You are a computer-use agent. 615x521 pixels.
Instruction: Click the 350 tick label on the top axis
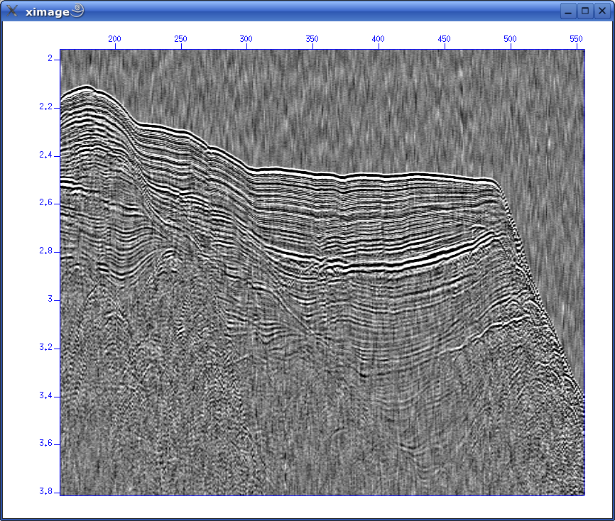point(312,38)
